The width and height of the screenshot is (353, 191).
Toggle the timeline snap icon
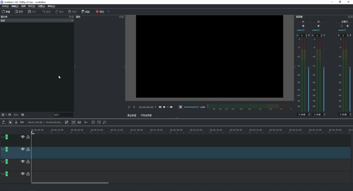click(x=86, y=122)
